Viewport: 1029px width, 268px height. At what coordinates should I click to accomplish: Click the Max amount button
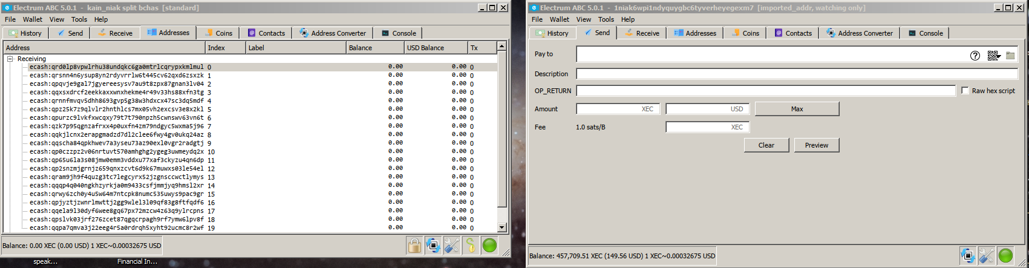coord(797,109)
